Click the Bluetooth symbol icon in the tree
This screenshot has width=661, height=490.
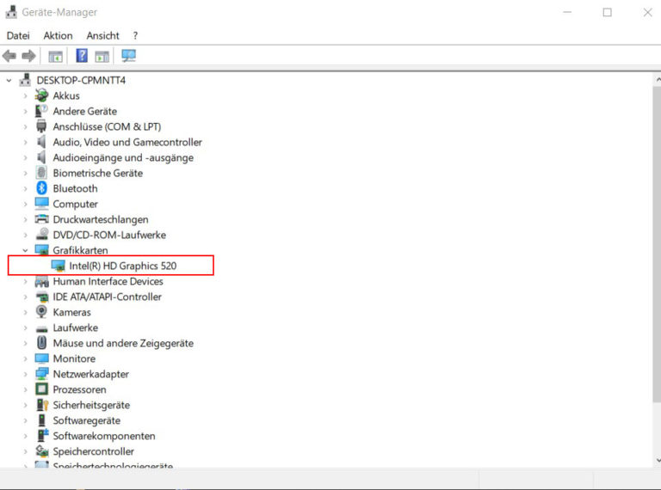[x=41, y=188]
